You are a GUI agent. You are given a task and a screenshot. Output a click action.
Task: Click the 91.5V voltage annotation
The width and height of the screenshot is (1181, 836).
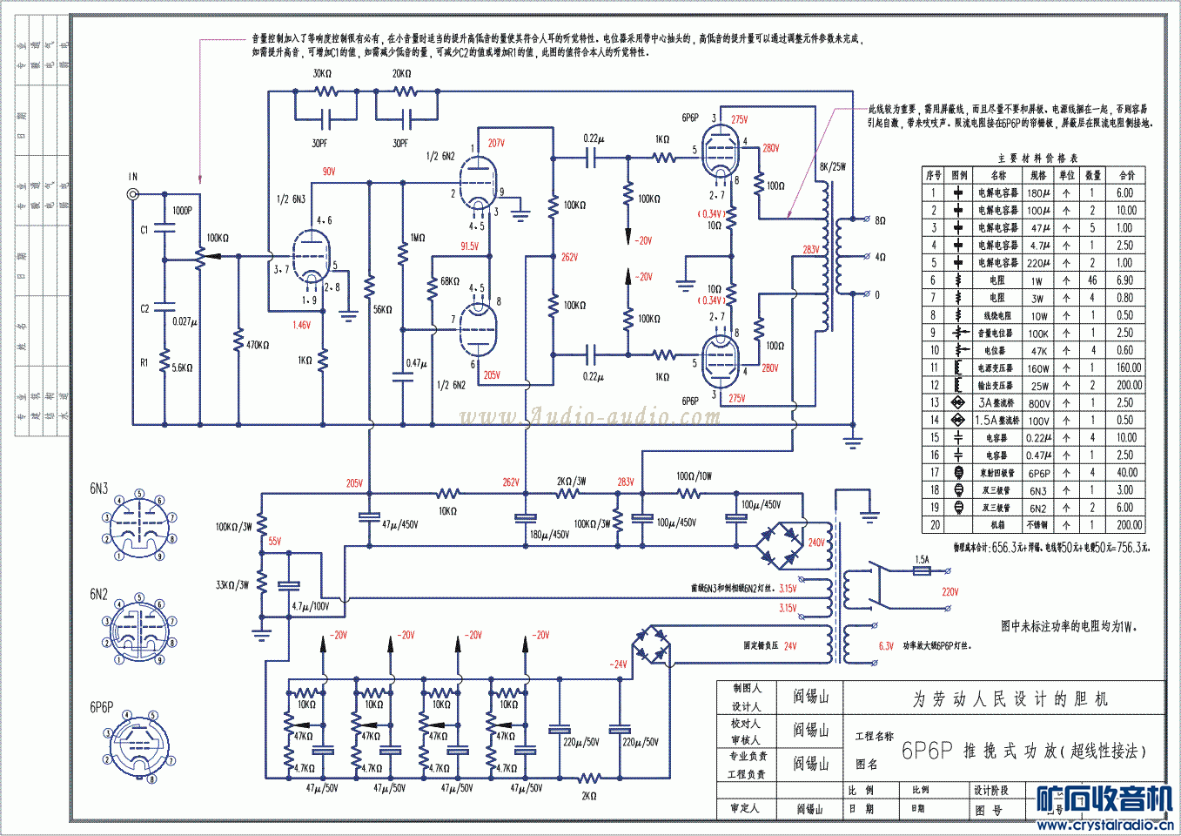470,246
